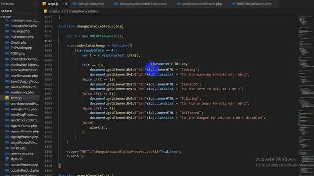This screenshot has height=176, width=314.
Task: Close the script.js tab
Action: pyautogui.click(x=66, y=4)
